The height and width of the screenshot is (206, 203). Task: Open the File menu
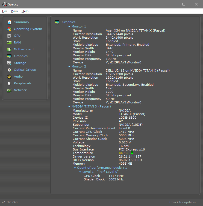pos(5,11)
